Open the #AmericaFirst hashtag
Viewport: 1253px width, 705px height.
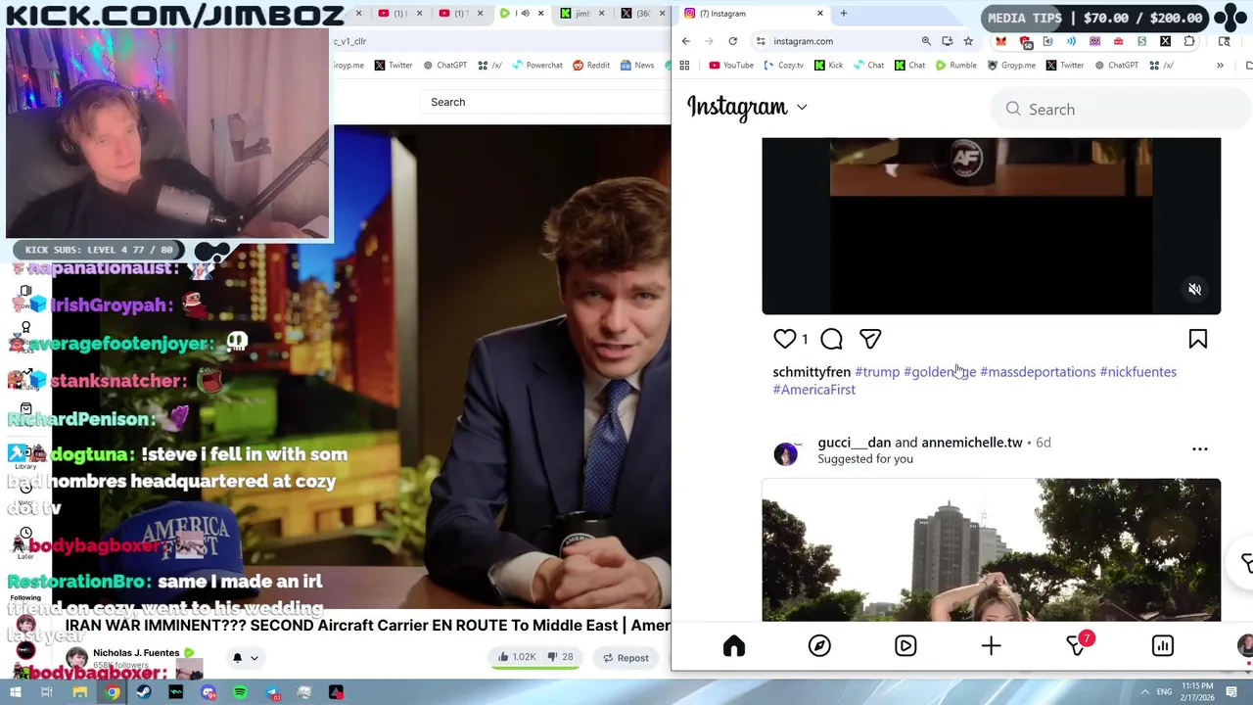[813, 390]
